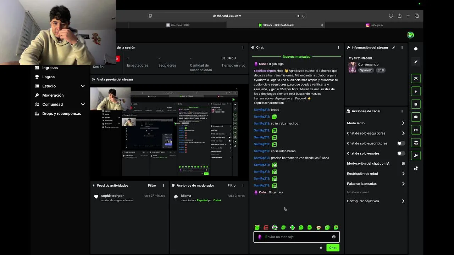This screenshot has height=255, width=454.
Task: Toggle the broadcast signal widget icon
Action: (x=416, y=130)
